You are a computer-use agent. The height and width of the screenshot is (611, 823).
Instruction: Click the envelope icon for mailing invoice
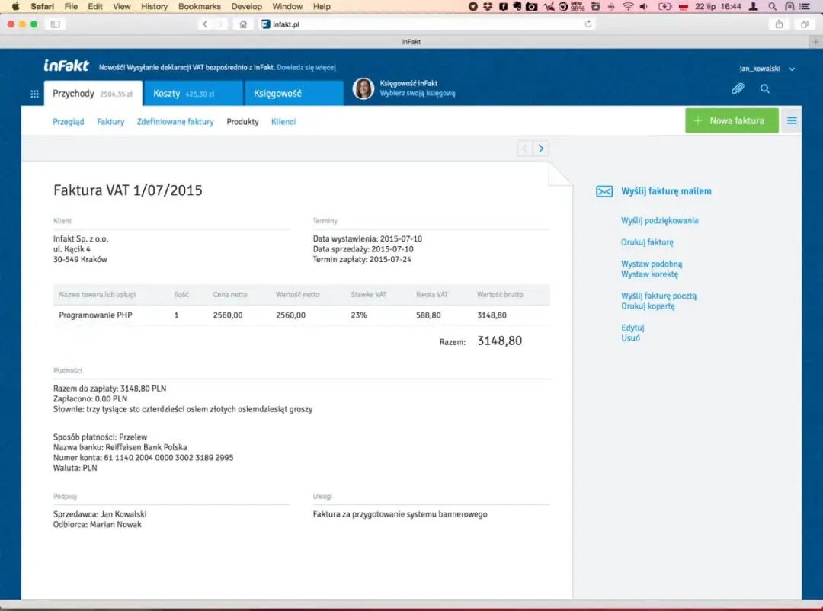tap(604, 192)
